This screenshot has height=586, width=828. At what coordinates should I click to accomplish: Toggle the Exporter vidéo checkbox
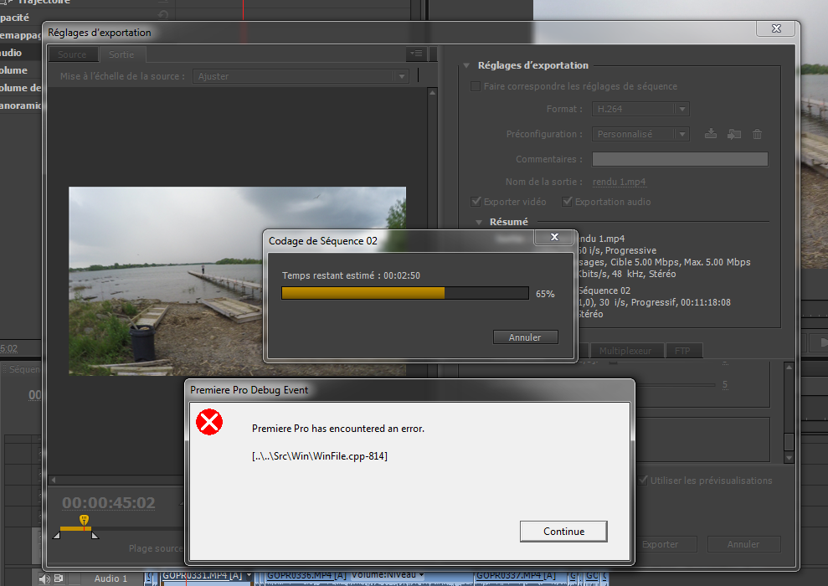pos(476,201)
